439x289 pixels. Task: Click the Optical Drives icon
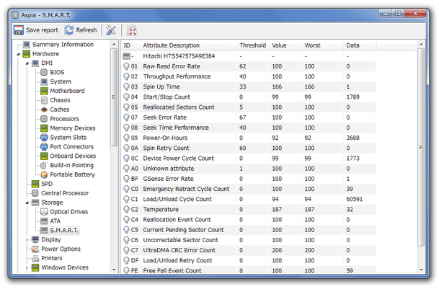[44, 212]
